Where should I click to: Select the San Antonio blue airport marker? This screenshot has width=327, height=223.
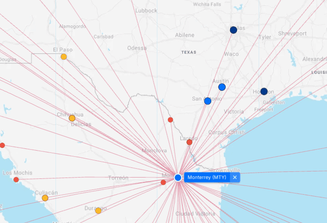click(208, 101)
